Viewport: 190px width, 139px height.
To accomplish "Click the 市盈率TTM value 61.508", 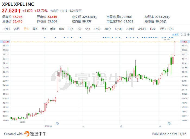I will coord(128,21).
